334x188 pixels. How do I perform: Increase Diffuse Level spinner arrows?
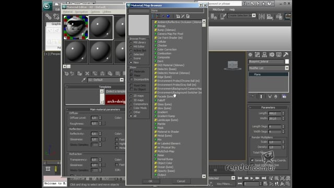click(x=100, y=118)
